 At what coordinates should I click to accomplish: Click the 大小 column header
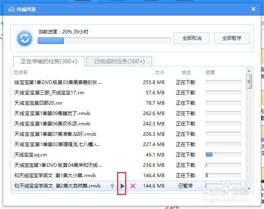coord(159,72)
